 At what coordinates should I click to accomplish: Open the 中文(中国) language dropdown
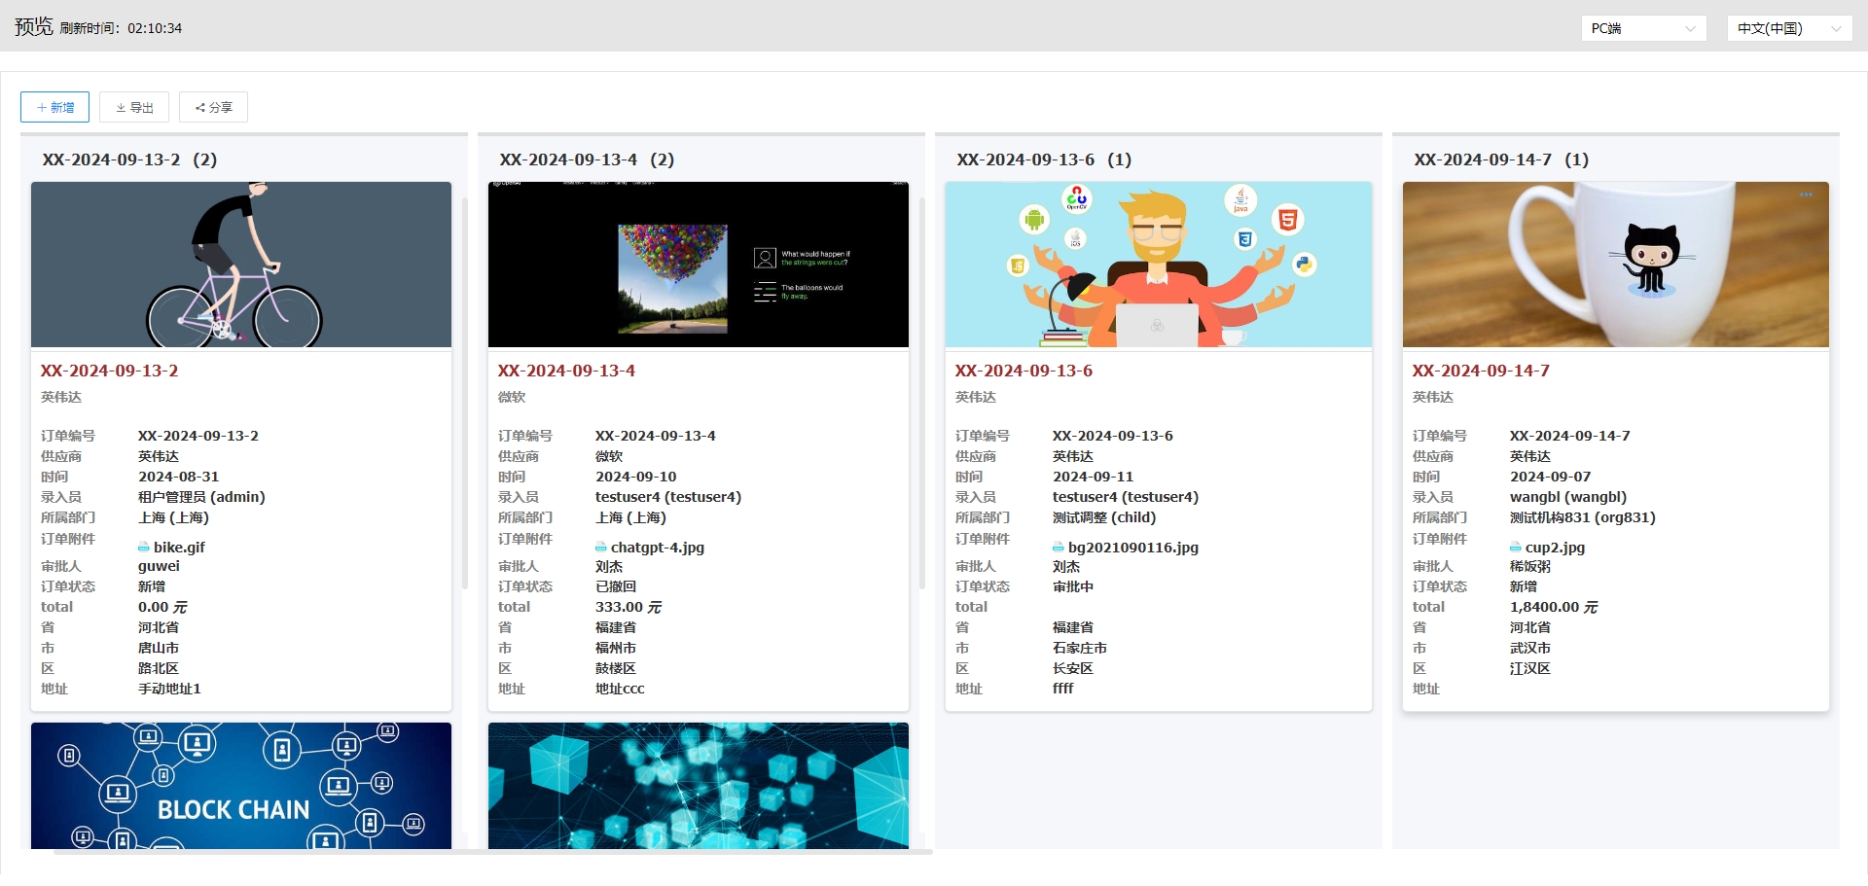click(1788, 28)
